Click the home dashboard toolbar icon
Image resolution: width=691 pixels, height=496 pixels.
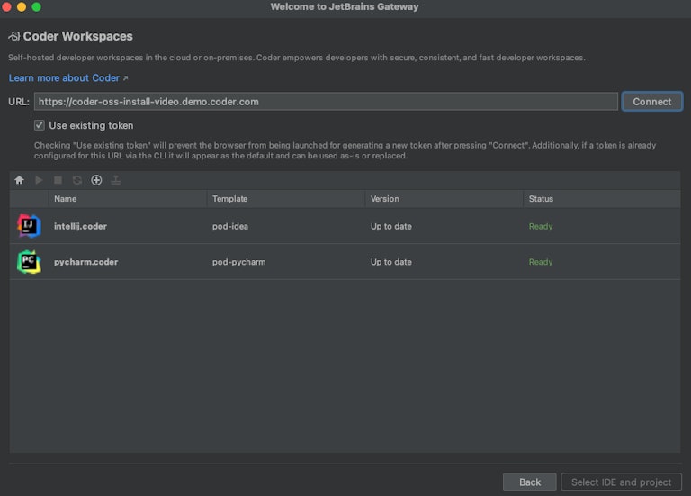coord(19,180)
